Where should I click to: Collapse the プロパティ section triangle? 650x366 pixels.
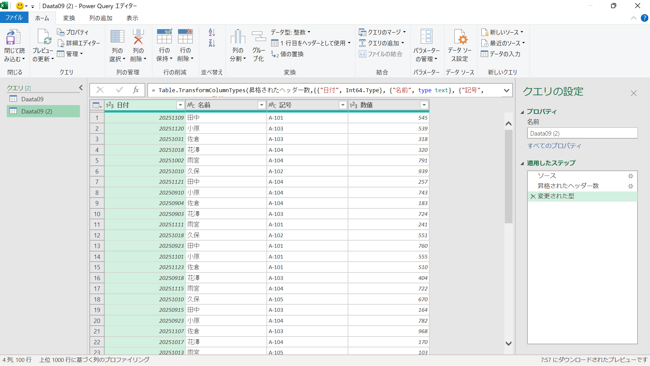coord(522,112)
